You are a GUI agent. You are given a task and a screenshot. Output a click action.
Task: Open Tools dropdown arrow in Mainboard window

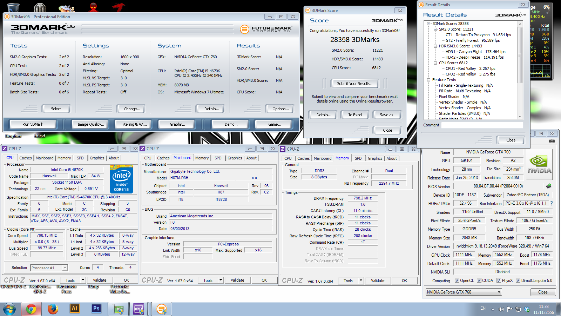point(221,280)
